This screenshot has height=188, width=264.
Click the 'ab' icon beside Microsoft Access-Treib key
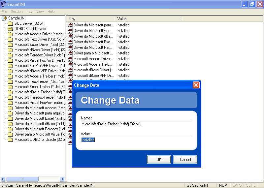coord(70,64)
